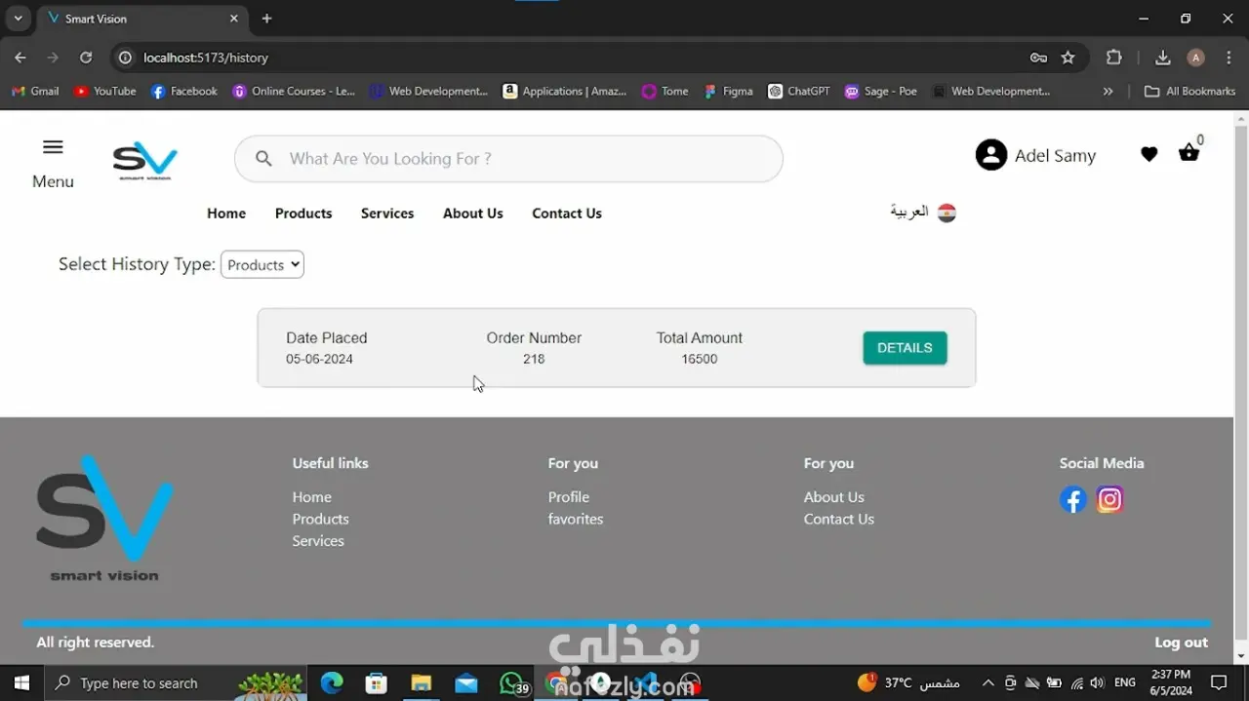
Task: Go to Services in the navigation bar
Action: (x=387, y=214)
